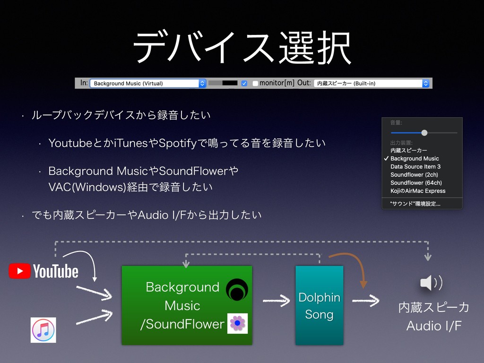Click the iTunes music note icon
The width and height of the screenshot is (484, 363).
pyautogui.click(x=43, y=330)
